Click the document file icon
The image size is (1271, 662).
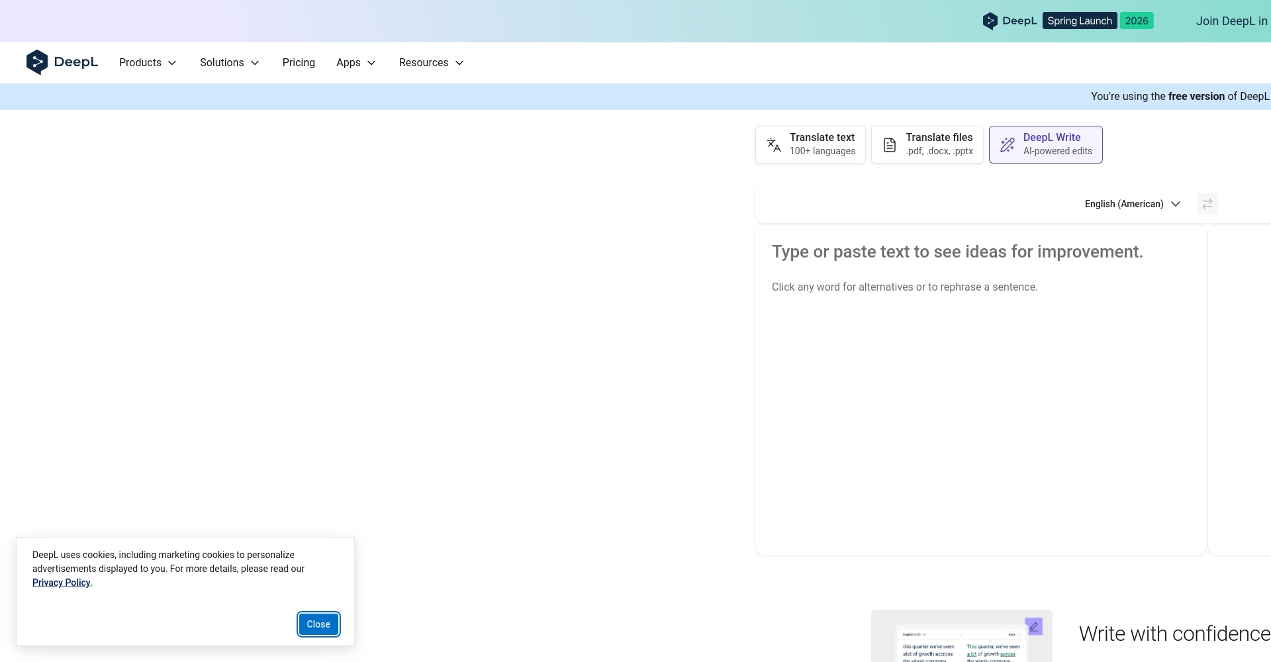coord(890,145)
